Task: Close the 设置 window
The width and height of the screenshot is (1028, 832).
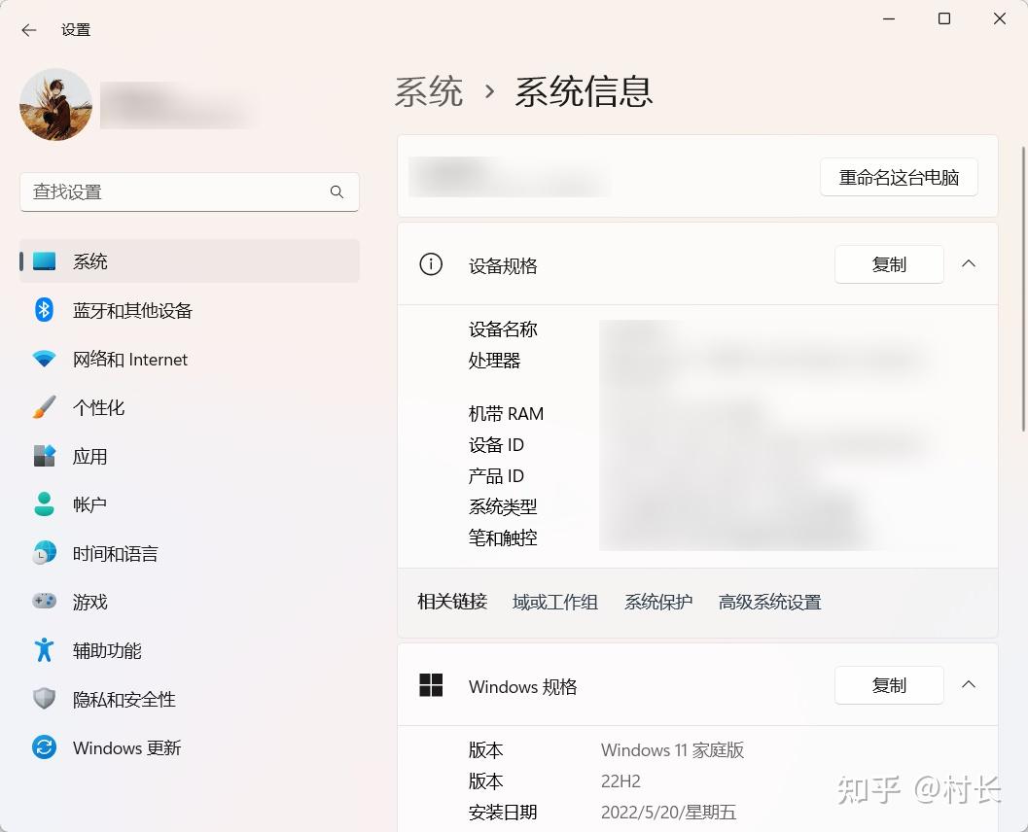Action: coord(999,18)
